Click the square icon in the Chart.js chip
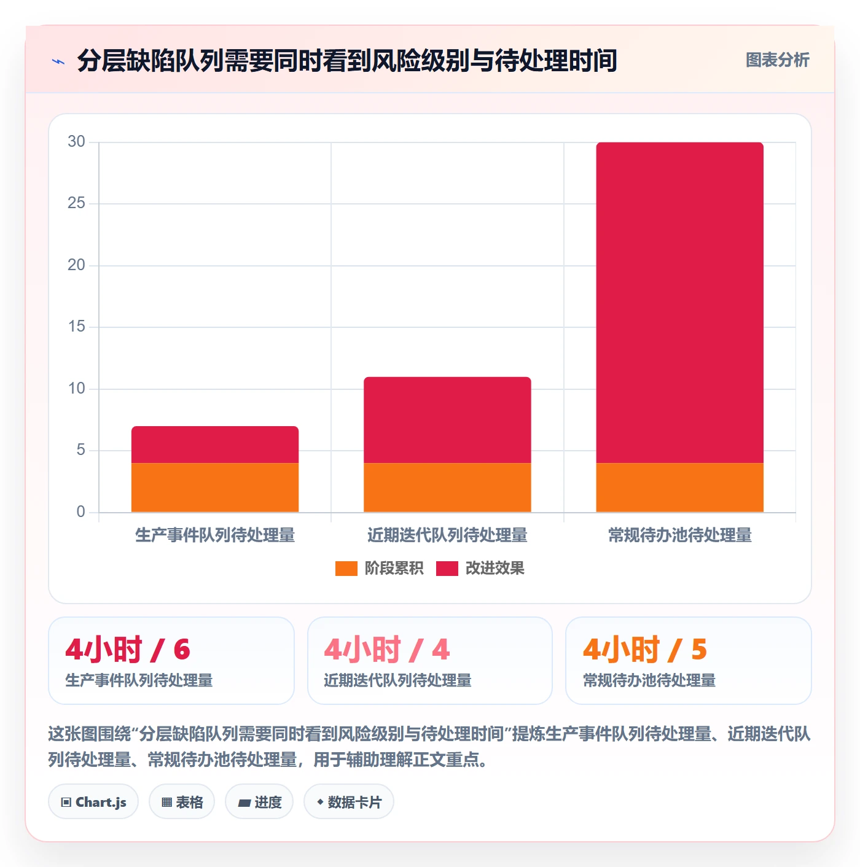Screen dimensions: 860x867 [66, 803]
